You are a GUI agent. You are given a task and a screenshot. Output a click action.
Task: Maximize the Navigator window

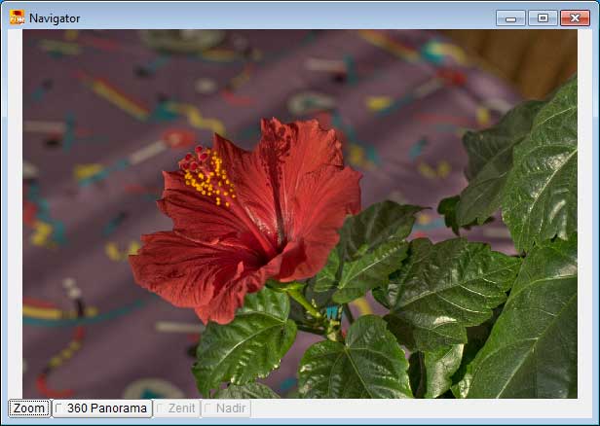(543, 18)
